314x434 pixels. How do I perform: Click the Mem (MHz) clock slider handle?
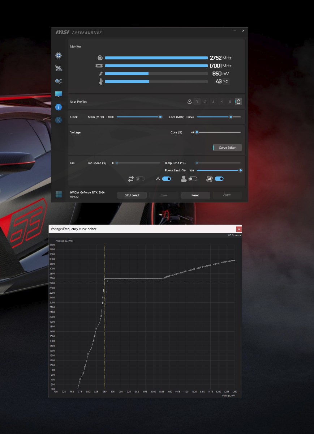point(160,117)
